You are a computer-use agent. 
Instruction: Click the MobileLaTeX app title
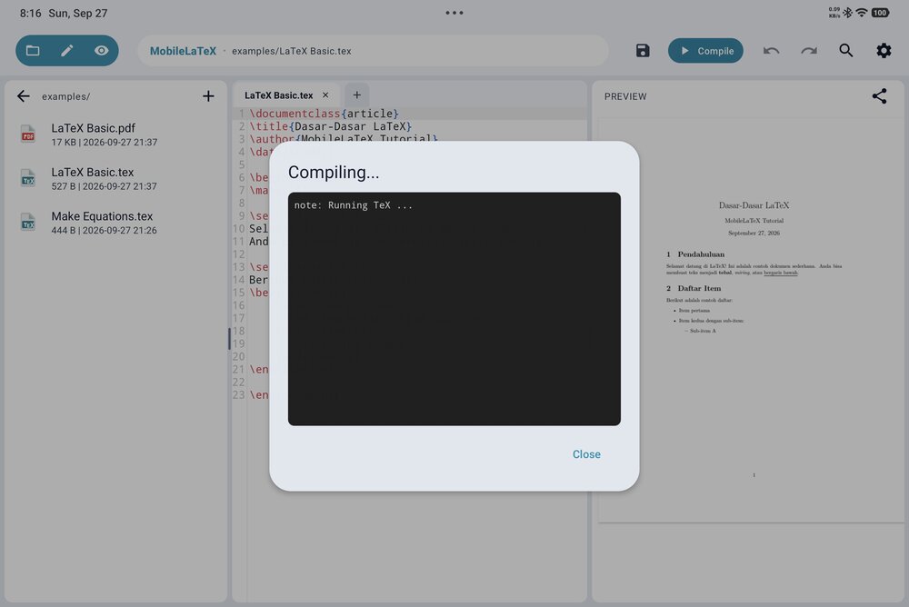(x=183, y=51)
